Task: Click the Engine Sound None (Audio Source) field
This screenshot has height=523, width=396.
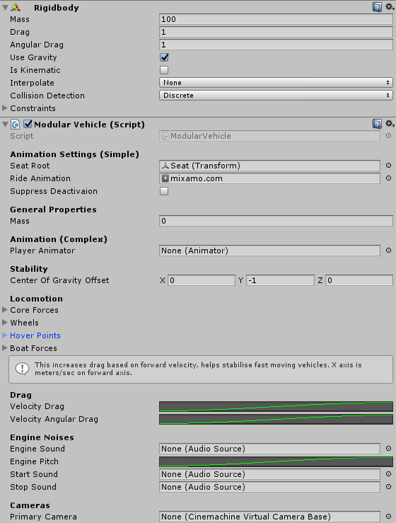Action: click(x=269, y=449)
